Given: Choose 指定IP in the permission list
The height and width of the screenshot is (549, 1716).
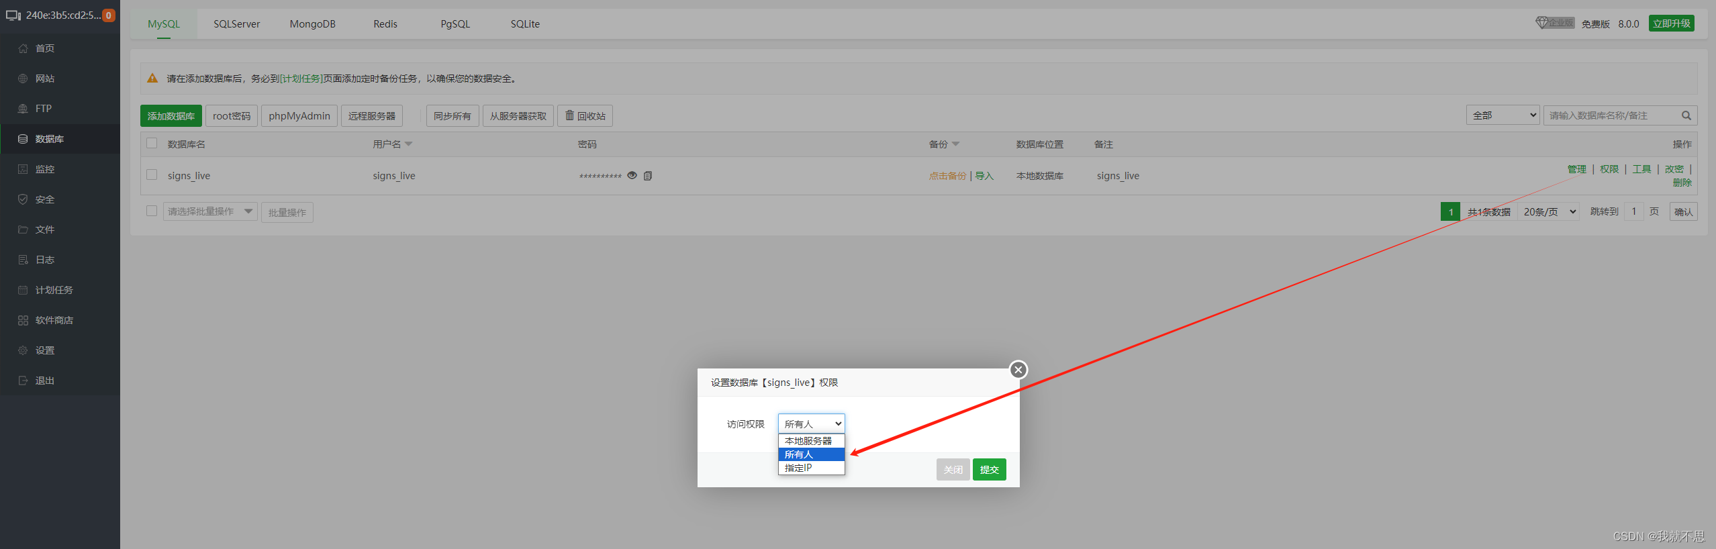Looking at the screenshot, I should point(811,468).
